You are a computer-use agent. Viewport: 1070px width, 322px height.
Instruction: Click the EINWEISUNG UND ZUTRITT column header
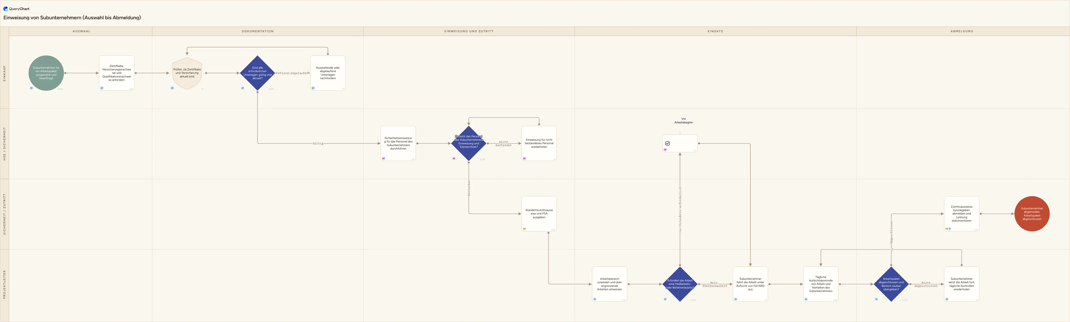(469, 31)
